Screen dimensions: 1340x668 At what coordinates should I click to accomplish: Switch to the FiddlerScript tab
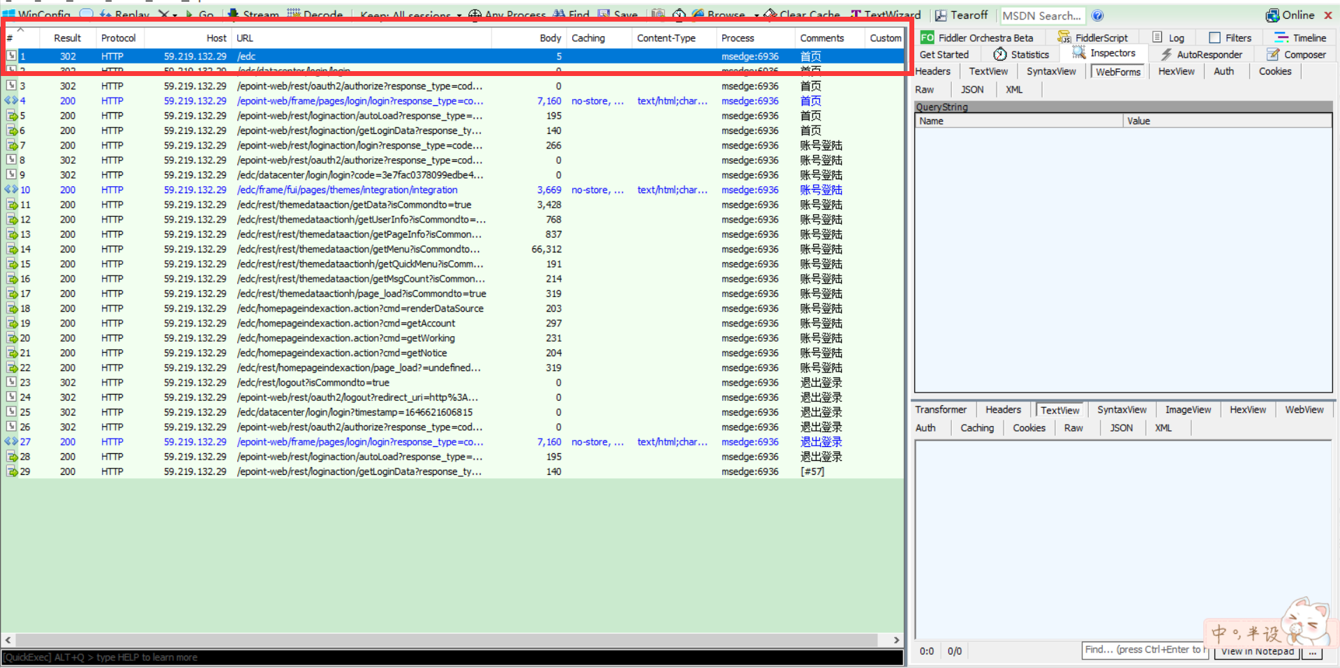[x=1093, y=38]
